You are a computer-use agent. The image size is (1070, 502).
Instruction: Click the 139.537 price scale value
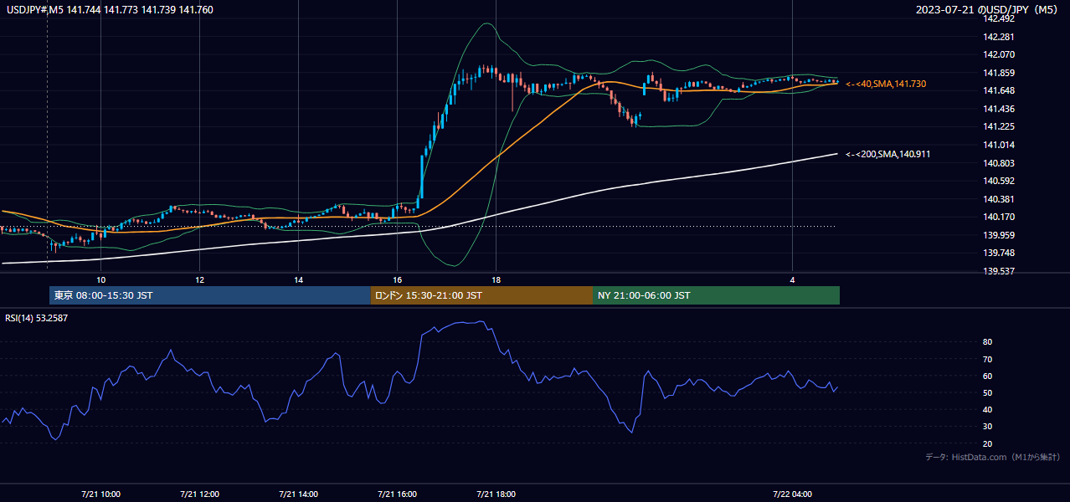pyautogui.click(x=1000, y=272)
